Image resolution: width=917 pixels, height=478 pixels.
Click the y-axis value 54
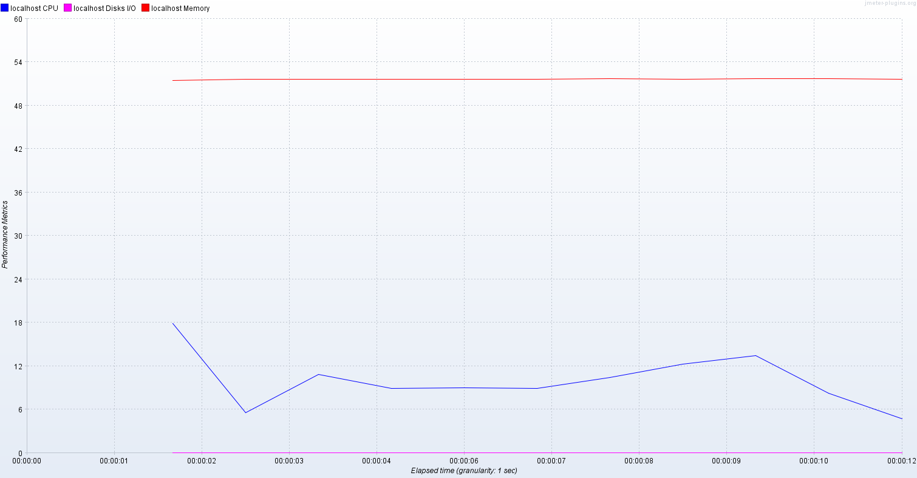coord(18,62)
